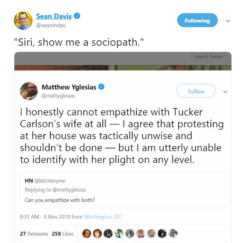Expand the chevron menu beside Following
Screen dimensions: 245x243
(228, 21)
